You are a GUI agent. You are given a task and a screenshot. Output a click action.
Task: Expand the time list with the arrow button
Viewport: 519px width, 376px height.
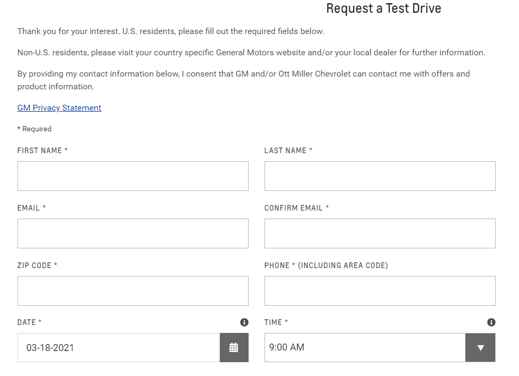tap(480, 347)
